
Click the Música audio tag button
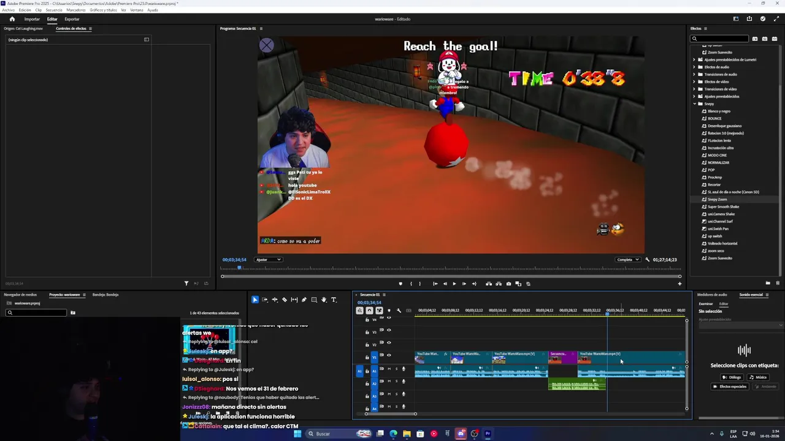(x=758, y=377)
